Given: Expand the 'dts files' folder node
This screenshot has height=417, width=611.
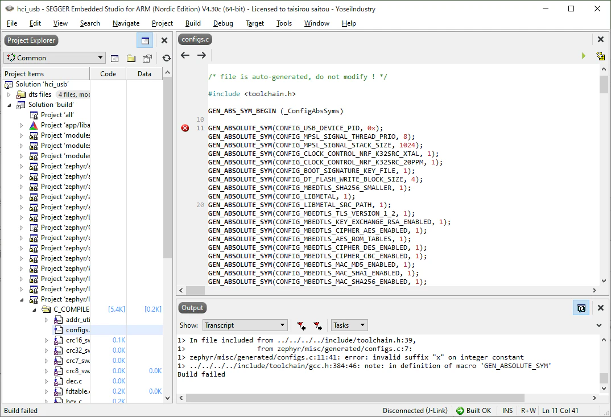Looking at the screenshot, I should [9, 94].
